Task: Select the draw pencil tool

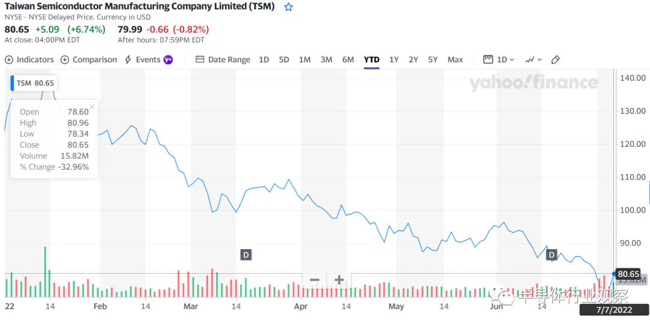Action: tap(556, 60)
